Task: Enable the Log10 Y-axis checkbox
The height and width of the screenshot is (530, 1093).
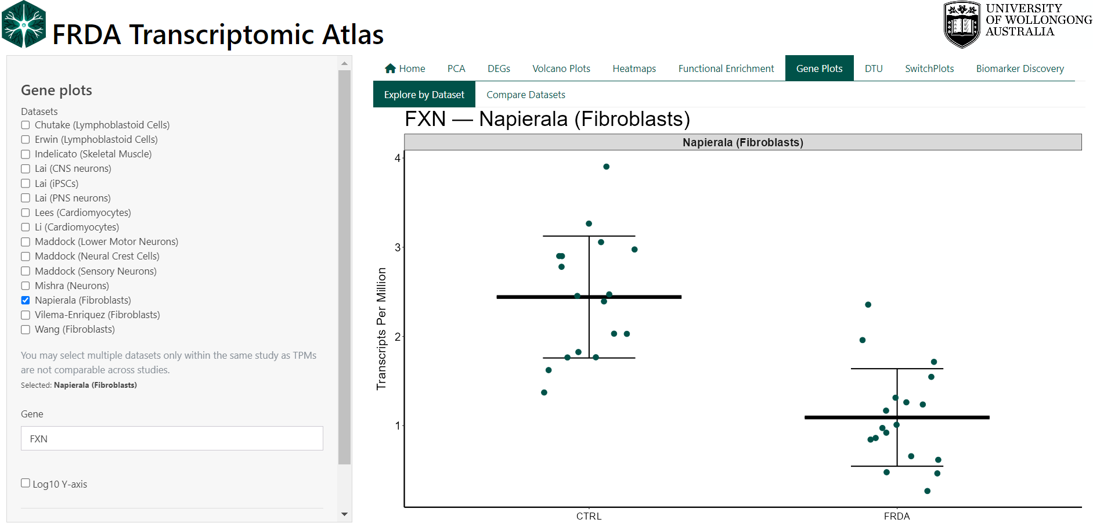Action: click(26, 483)
